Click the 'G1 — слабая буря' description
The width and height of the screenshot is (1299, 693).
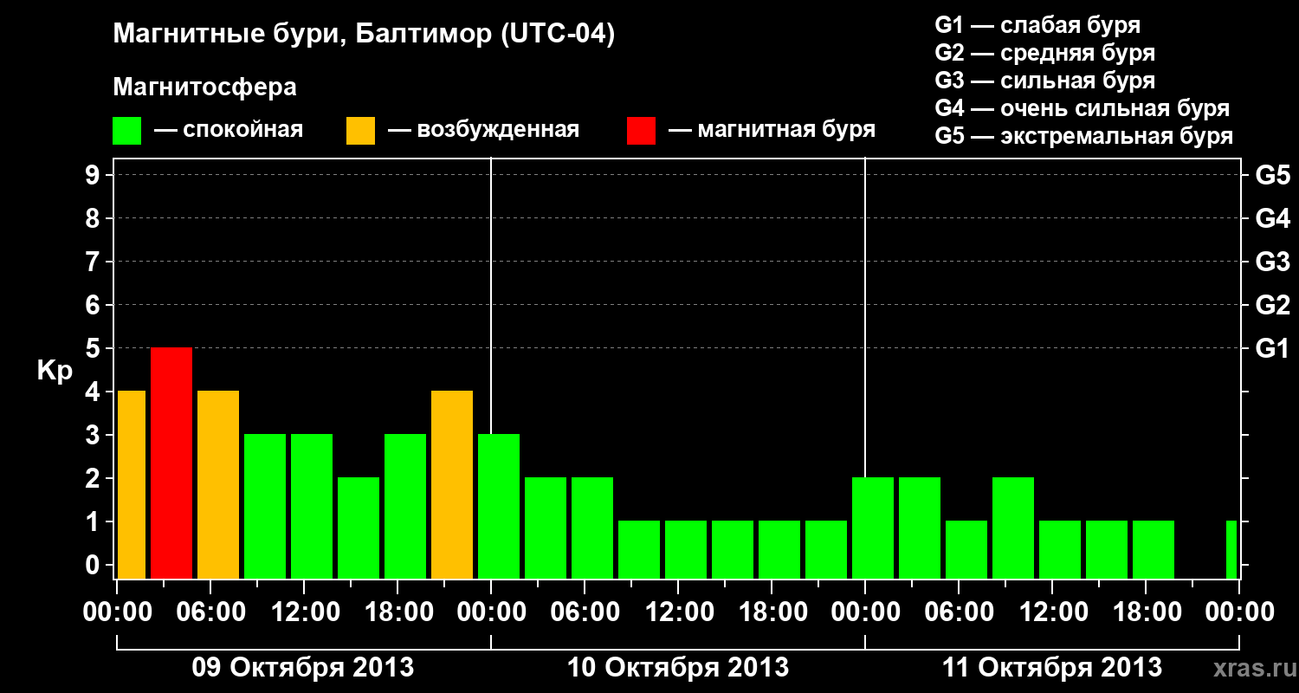pos(1037,25)
